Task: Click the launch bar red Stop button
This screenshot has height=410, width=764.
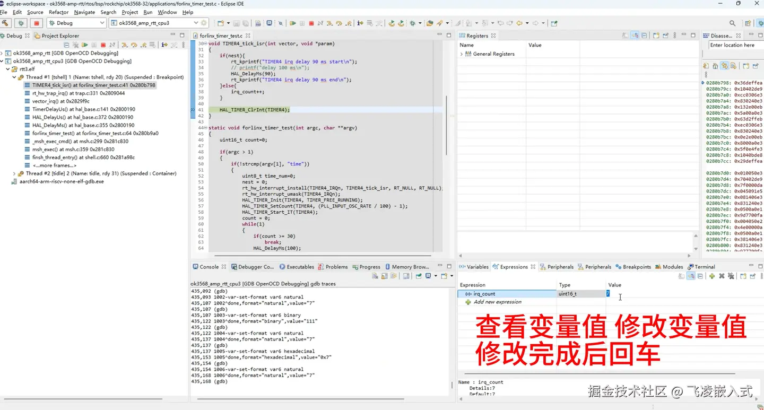Action: (x=36, y=23)
